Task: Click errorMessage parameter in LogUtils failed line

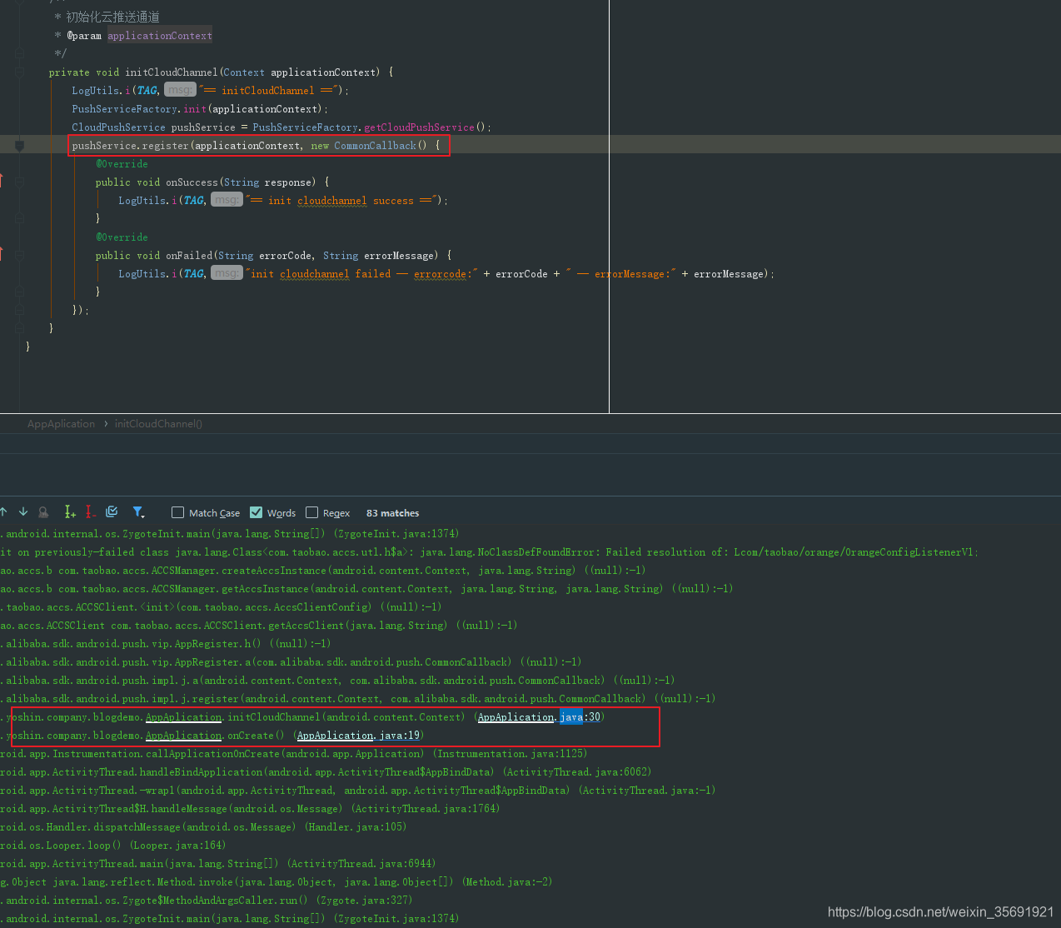Action: pyautogui.click(x=729, y=274)
